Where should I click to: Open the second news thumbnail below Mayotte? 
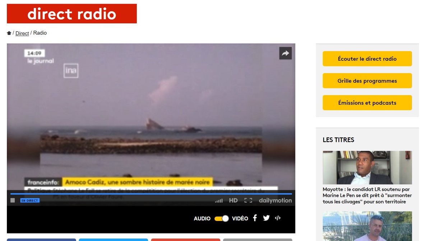(x=367, y=226)
